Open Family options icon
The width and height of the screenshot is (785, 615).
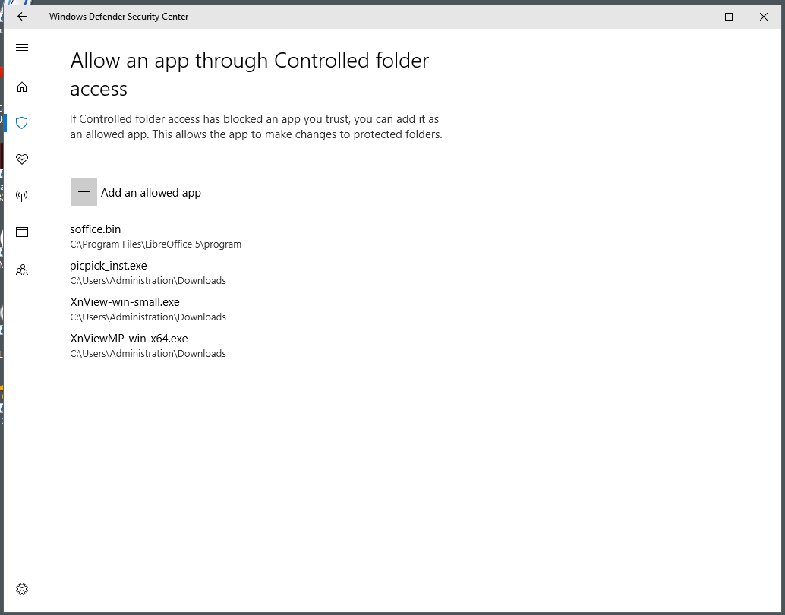[x=22, y=269]
